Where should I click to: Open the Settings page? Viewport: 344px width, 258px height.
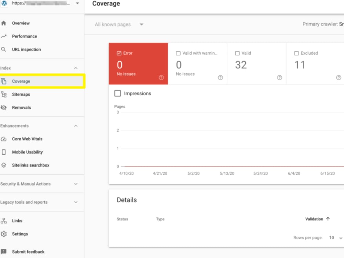tap(20, 234)
